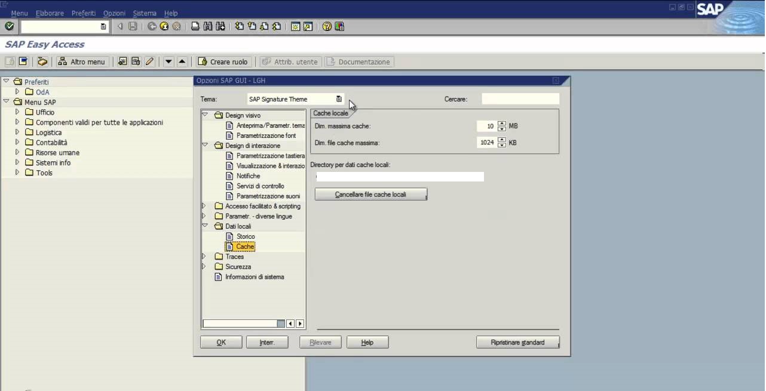This screenshot has width=766, height=391.
Task: Click the Move Favorites Down arrow icon
Action: (168, 61)
